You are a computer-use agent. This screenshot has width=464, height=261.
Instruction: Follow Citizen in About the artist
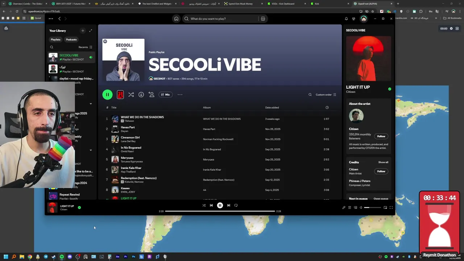tap(381, 136)
